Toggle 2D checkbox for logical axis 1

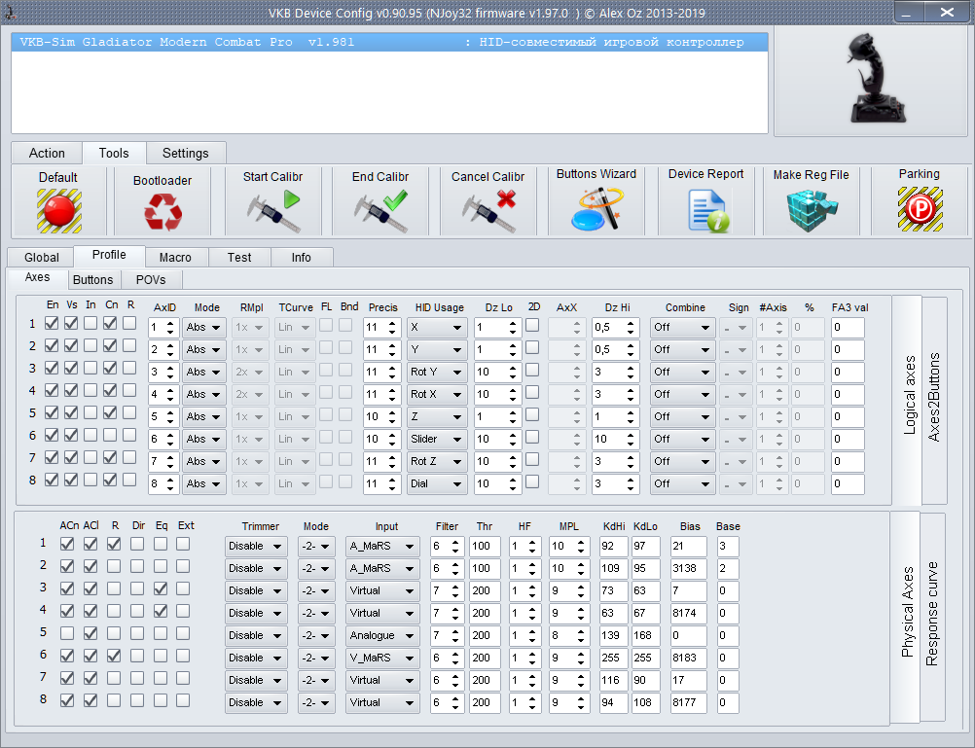(x=532, y=325)
